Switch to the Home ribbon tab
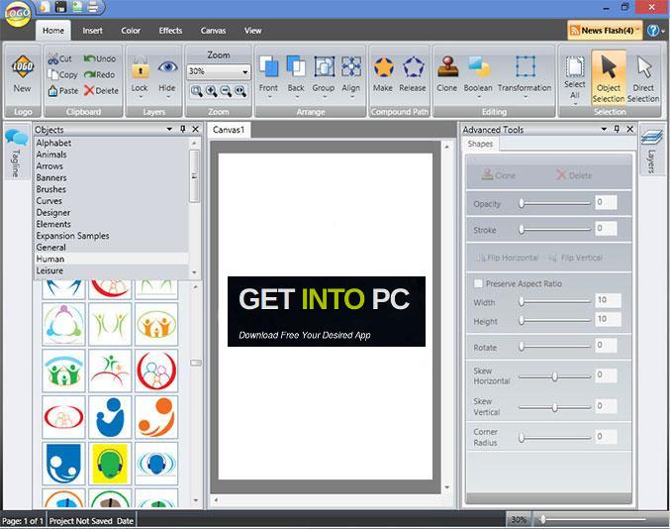Screen dimensions: 670x529 coord(53,31)
